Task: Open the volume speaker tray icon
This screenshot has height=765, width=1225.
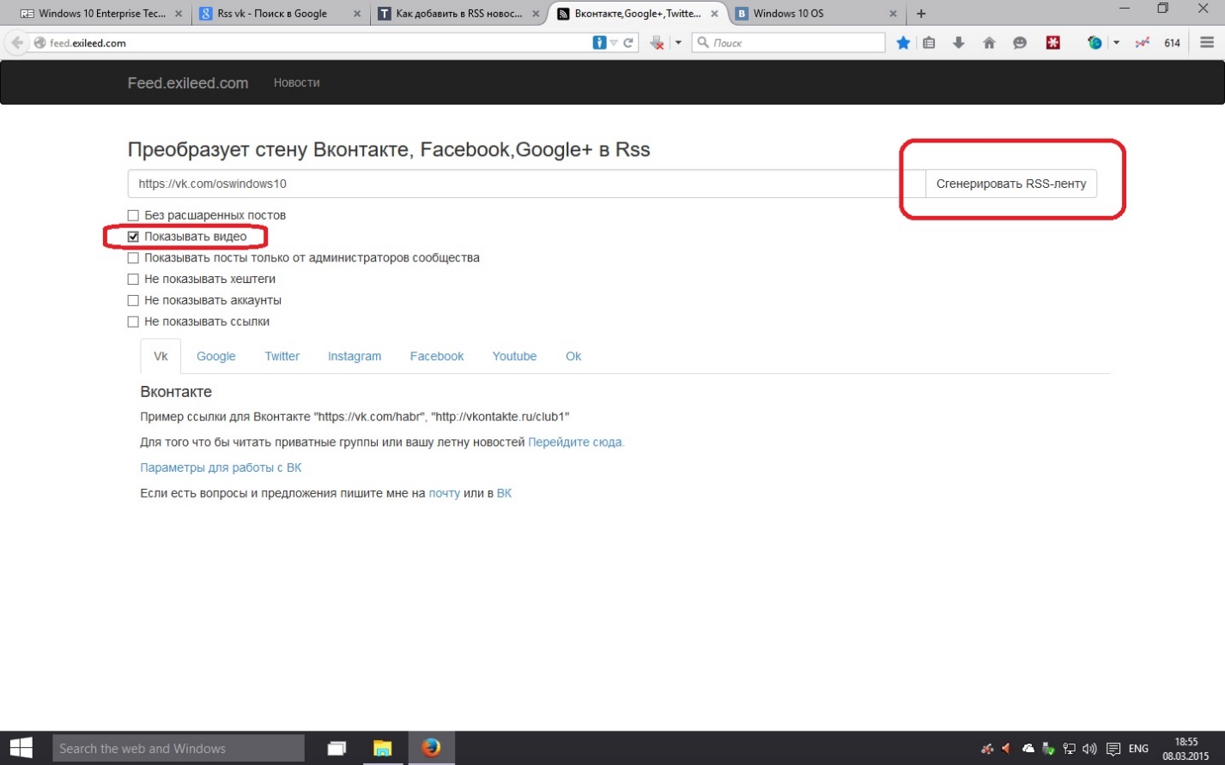Action: (x=1090, y=749)
